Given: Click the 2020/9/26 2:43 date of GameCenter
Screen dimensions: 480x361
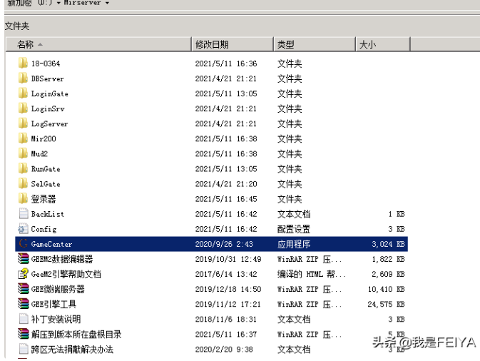Looking at the screenshot, I should click(224, 244).
